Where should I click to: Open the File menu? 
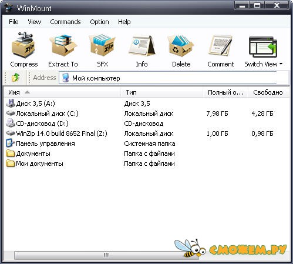pos(14,22)
